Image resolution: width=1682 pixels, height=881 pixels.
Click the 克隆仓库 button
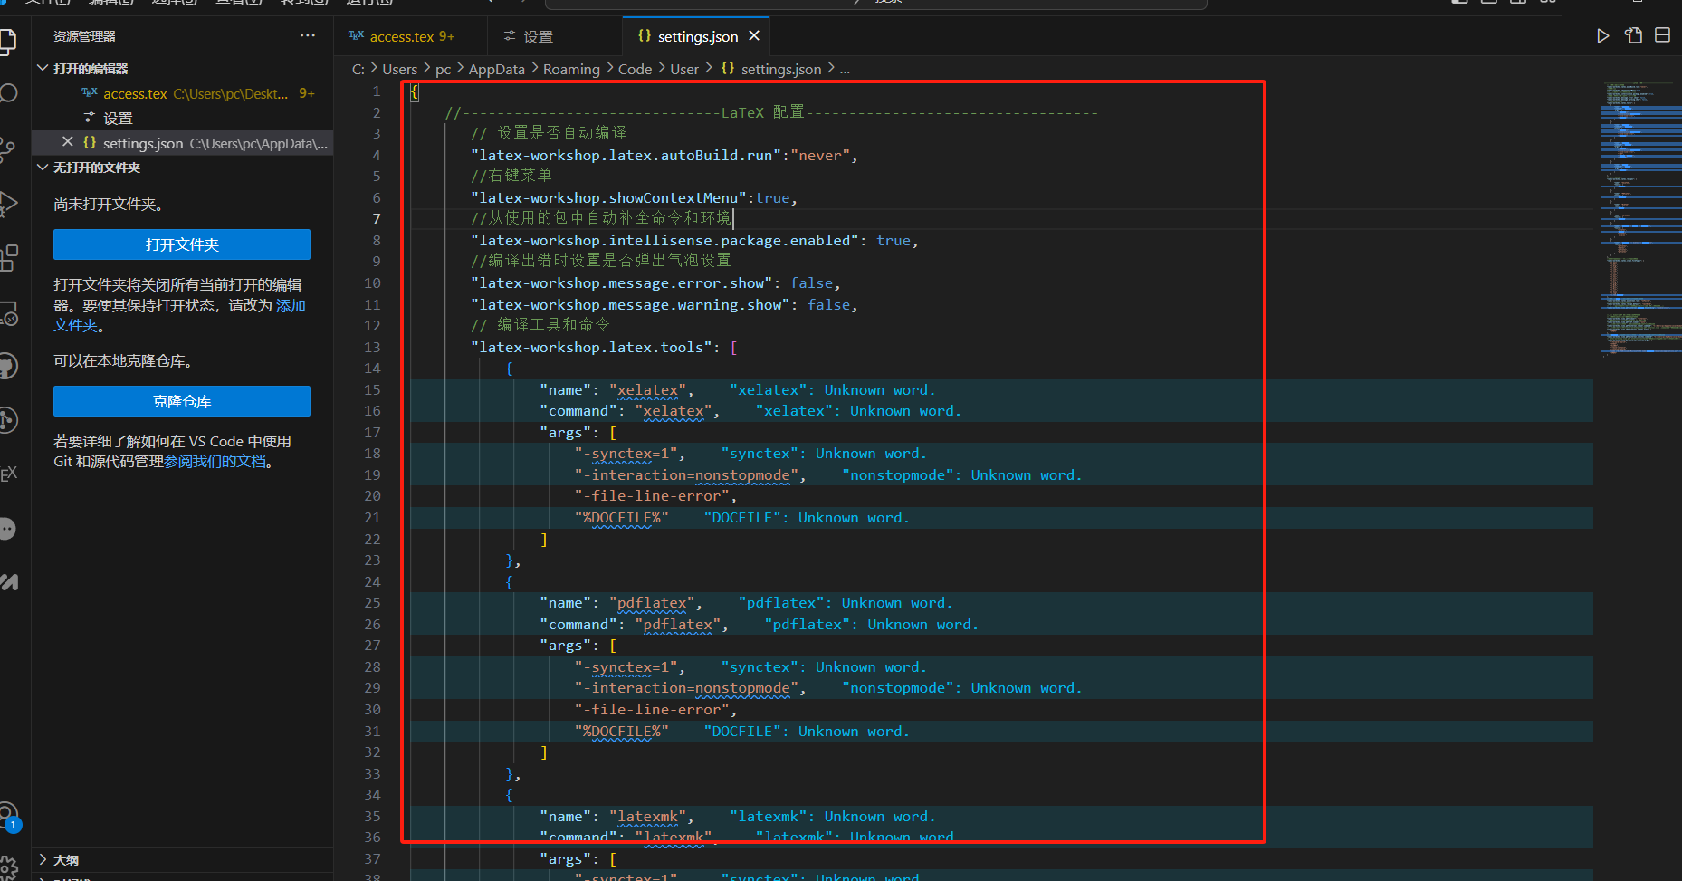[182, 401]
